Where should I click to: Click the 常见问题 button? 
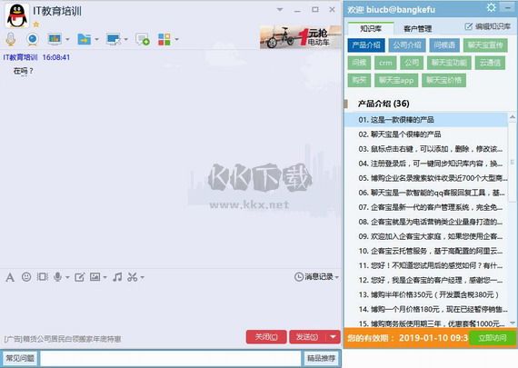click(x=20, y=358)
